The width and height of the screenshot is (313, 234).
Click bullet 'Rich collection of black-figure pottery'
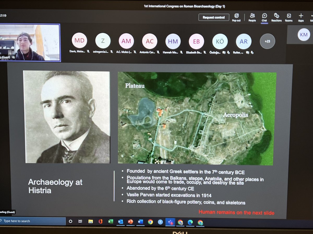(x=186, y=202)
